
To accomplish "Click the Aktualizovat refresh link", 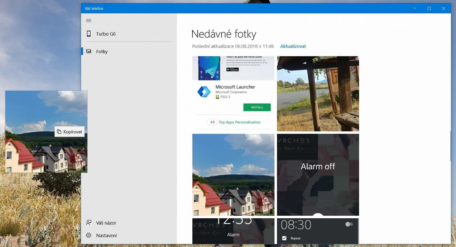I will 293,46.
